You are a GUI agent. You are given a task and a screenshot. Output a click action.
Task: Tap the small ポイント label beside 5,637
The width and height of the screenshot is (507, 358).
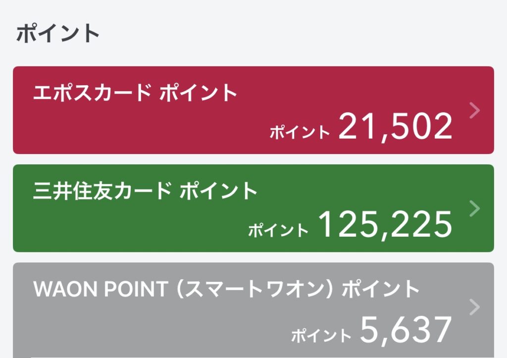321,335
